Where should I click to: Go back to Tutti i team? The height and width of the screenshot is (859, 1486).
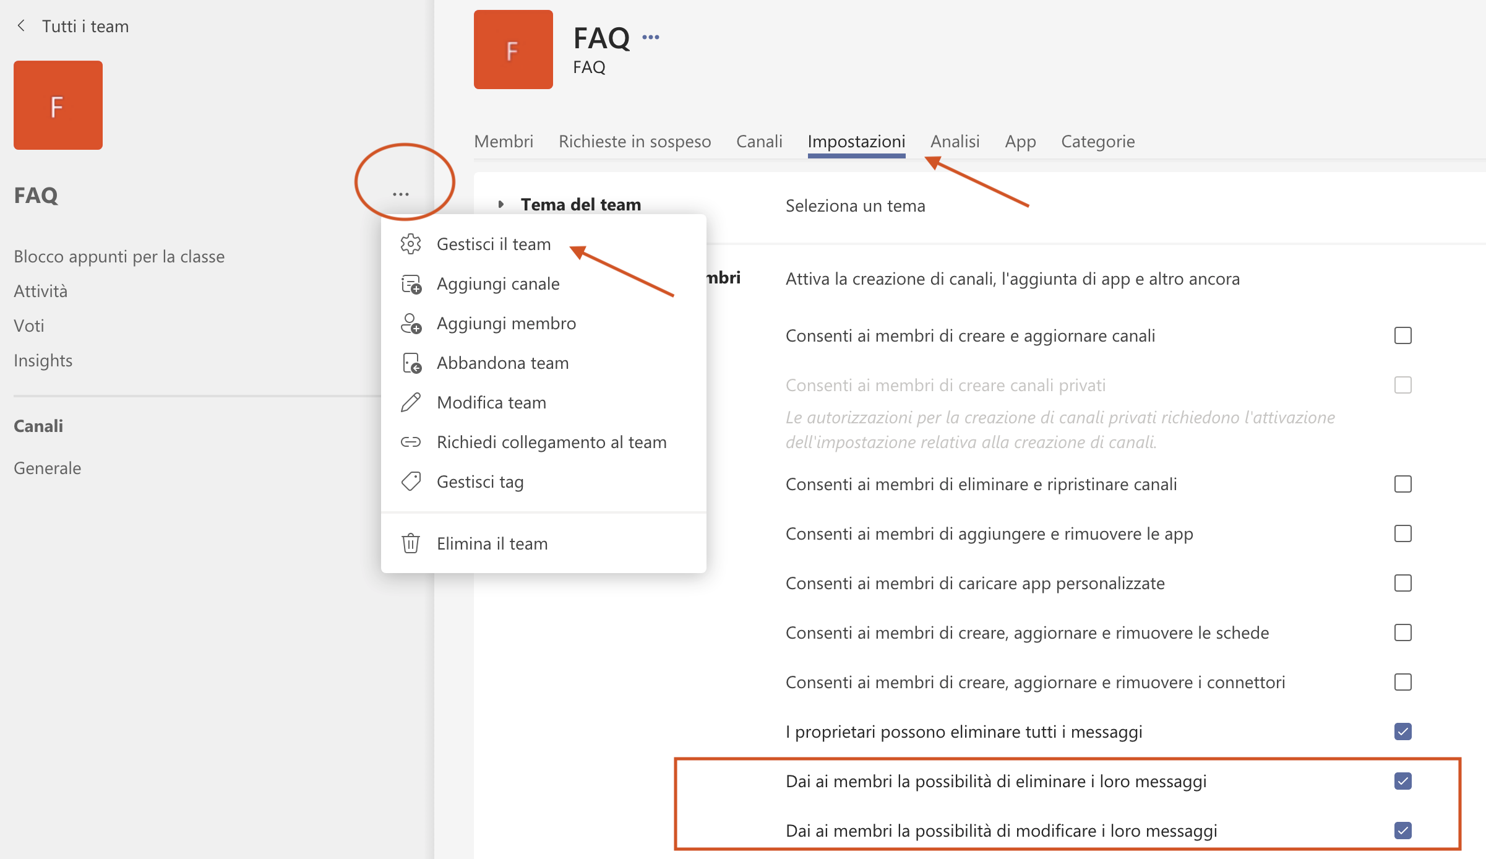click(73, 26)
